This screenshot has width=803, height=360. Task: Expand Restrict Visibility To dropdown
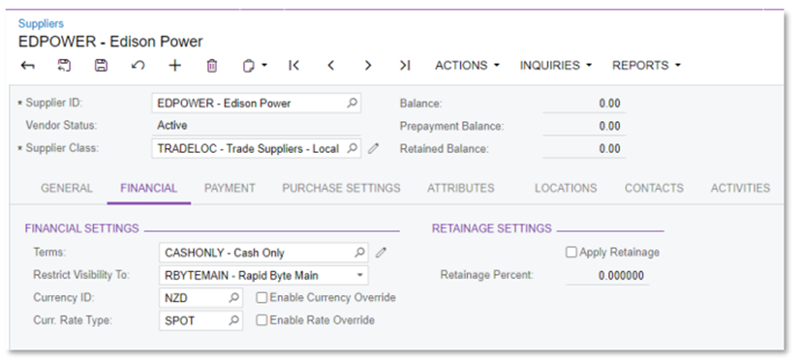coord(359,275)
